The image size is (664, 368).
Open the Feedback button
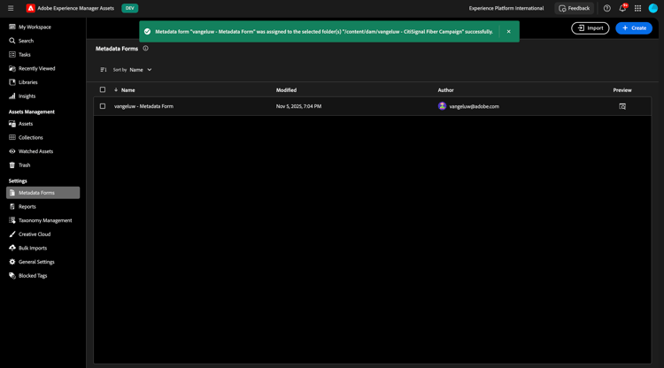point(574,8)
